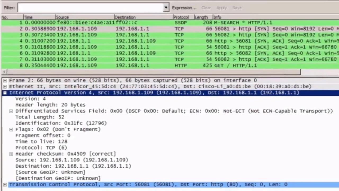
Task: Select the Version: 4 field
Action: (x=30, y=99)
